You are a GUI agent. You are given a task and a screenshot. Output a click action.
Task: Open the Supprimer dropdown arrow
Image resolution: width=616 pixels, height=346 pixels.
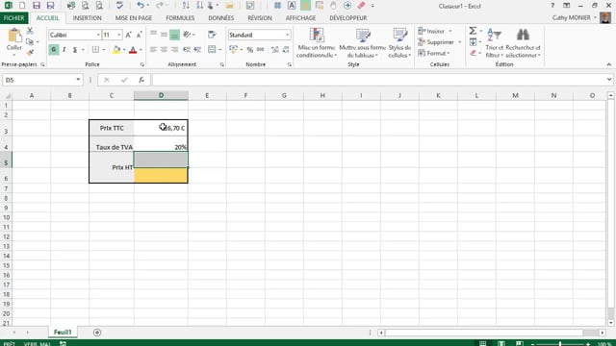459,42
